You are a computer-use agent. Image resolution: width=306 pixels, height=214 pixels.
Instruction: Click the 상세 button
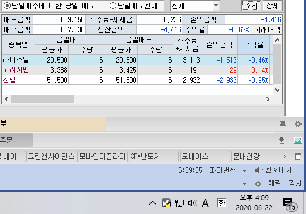[x=272, y=6]
